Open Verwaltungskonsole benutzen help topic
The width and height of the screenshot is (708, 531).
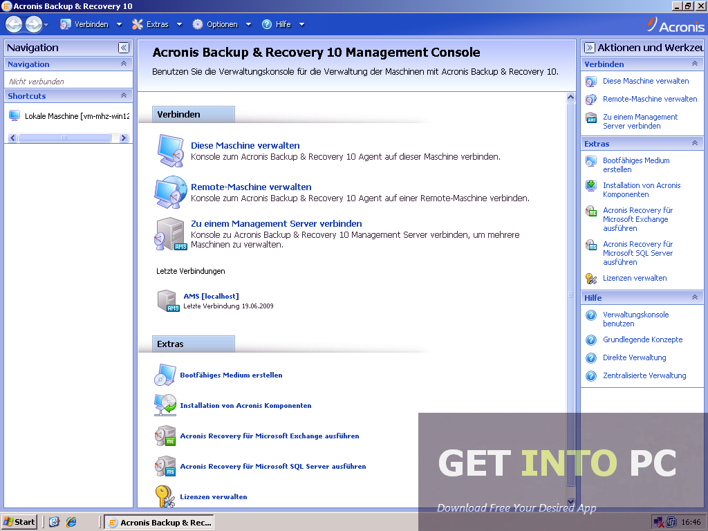[x=636, y=319]
